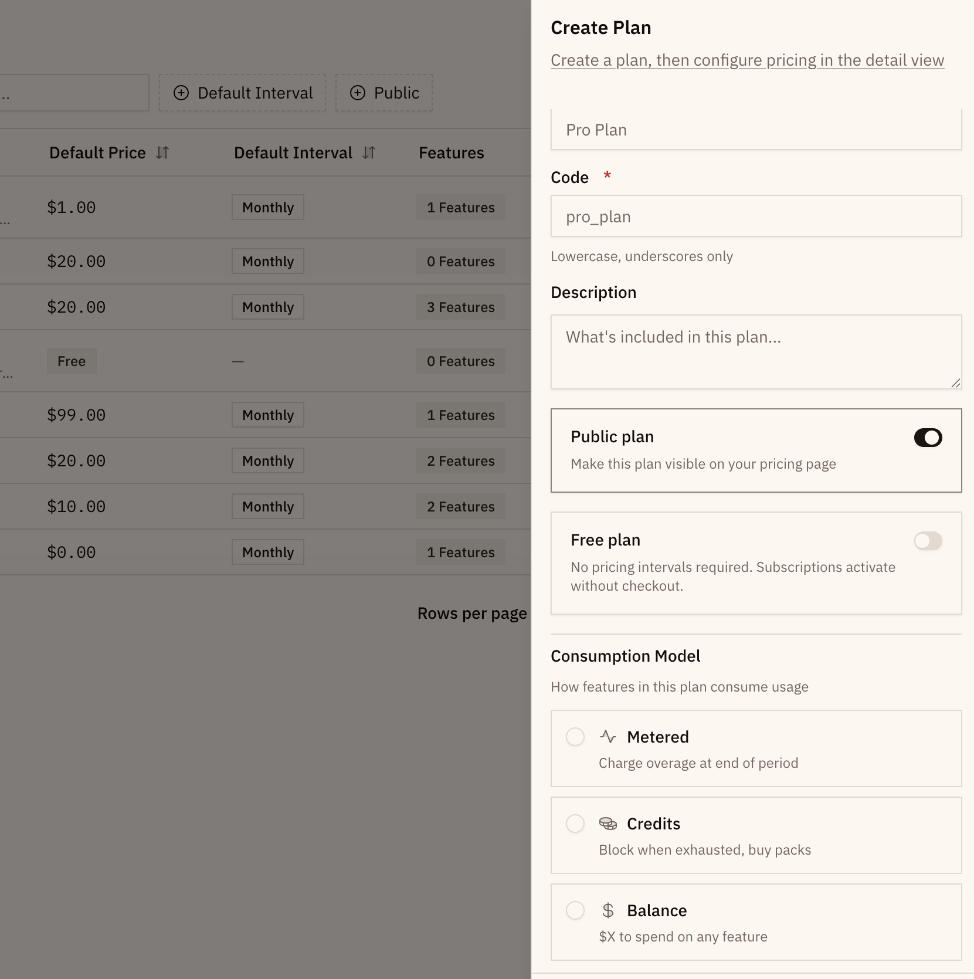The height and width of the screenshot is (979, 974).
Task: Click the plus icon beside Default Interval
Action: click(x=181, y=93)
